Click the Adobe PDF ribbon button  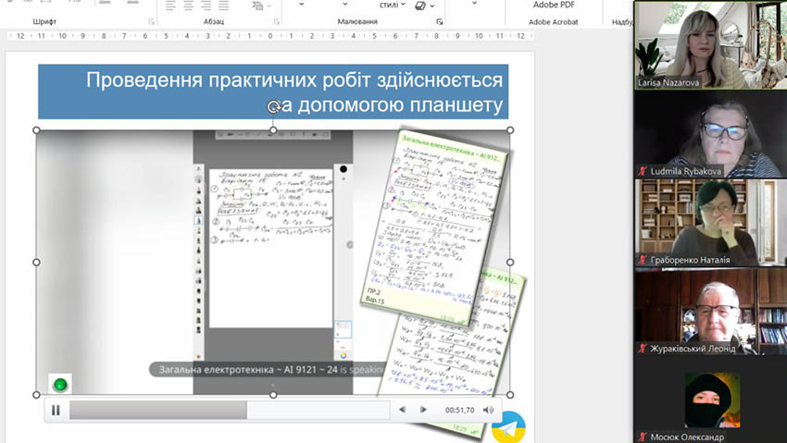(x=553, y=6)
